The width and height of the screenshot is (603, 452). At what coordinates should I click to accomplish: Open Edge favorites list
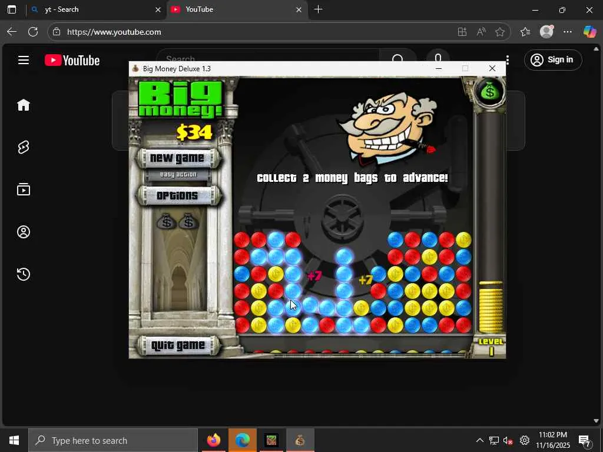525,32
